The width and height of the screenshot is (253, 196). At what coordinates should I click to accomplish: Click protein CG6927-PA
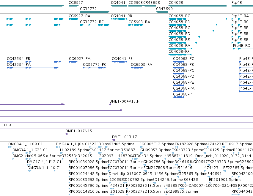tap(80, 59)
